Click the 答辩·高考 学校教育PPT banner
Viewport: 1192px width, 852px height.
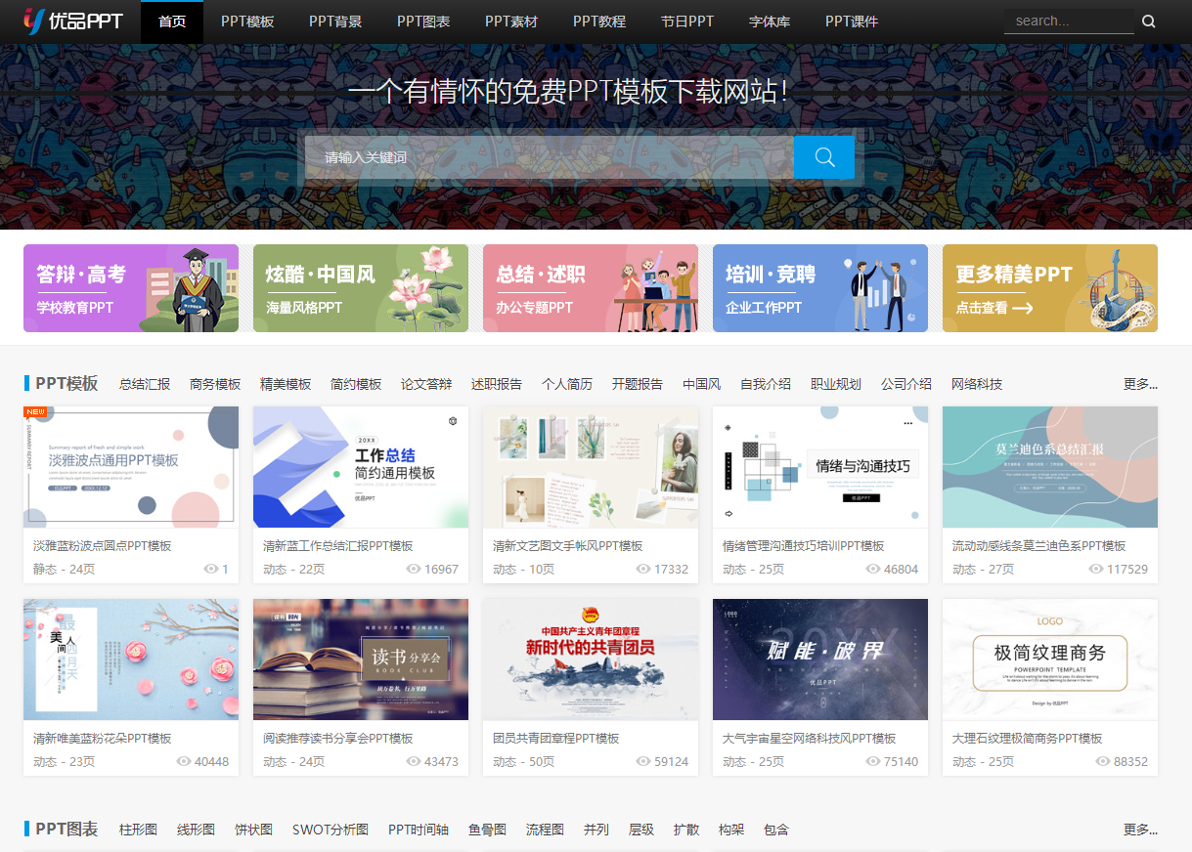pos(130,288)
